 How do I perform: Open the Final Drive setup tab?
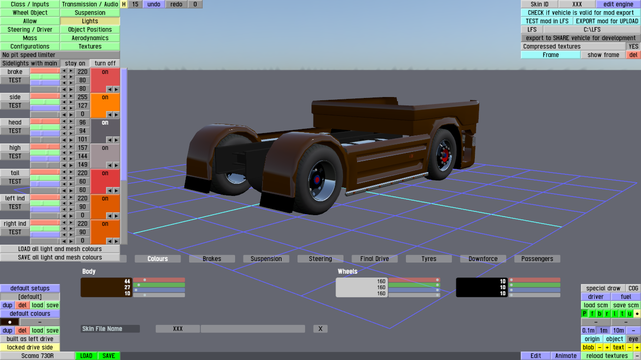[x=374, y=259]
